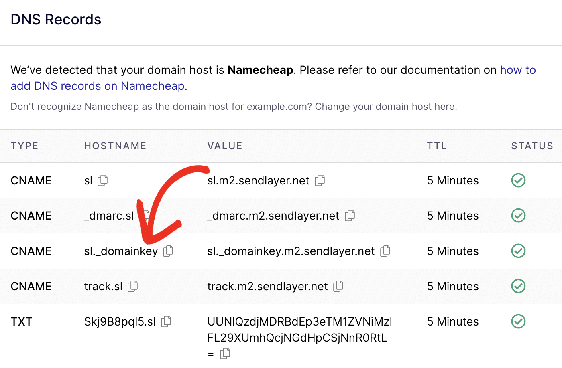This screenshot has width=562, height=368.
Task: Click the status icon for _dmarc.sl record
Action: (x=518, y=216)
